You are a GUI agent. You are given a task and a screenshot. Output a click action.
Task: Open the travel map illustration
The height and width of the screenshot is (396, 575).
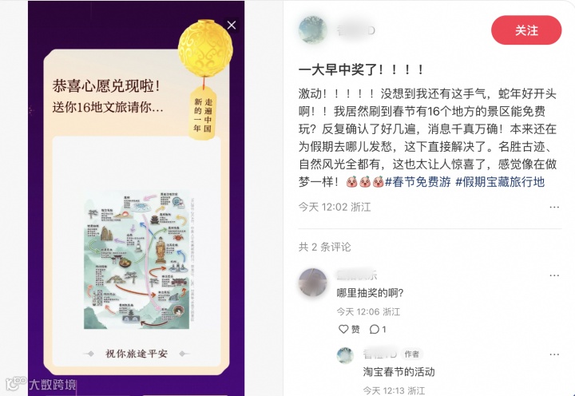coord(137,259)
